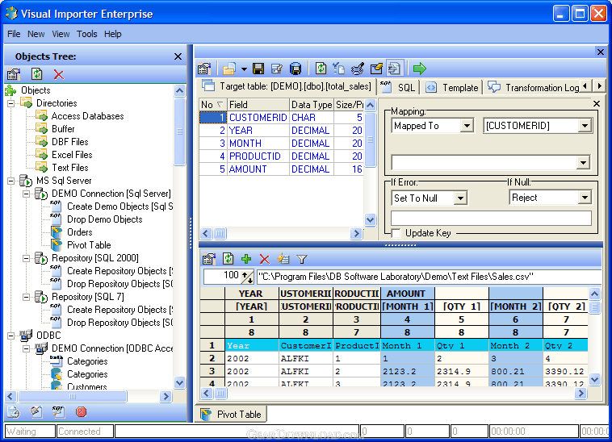
Task: Click the empty If Error text field
Action: point(491,219)
